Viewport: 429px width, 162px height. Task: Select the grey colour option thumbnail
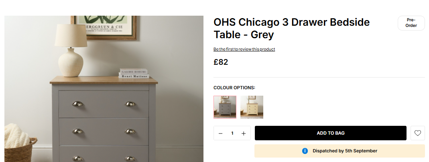click(x=225, y=107)
